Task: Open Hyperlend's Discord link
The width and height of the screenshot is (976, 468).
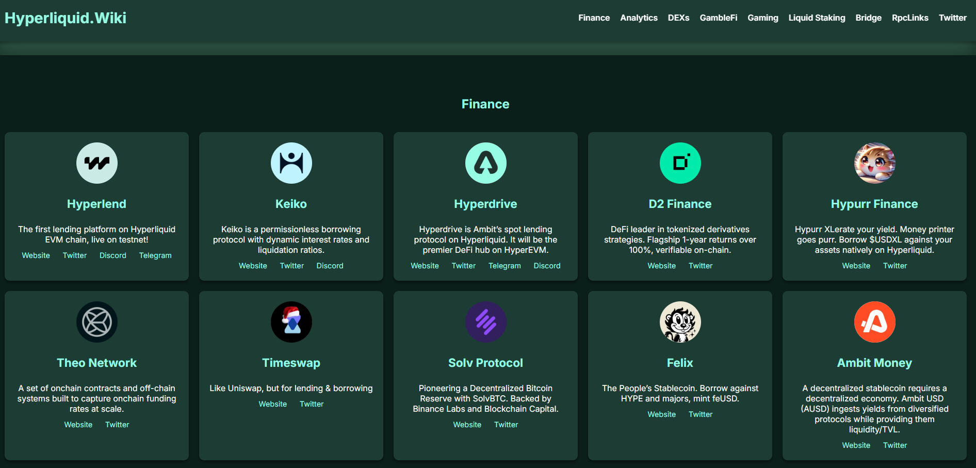Action: coord(113,255)
